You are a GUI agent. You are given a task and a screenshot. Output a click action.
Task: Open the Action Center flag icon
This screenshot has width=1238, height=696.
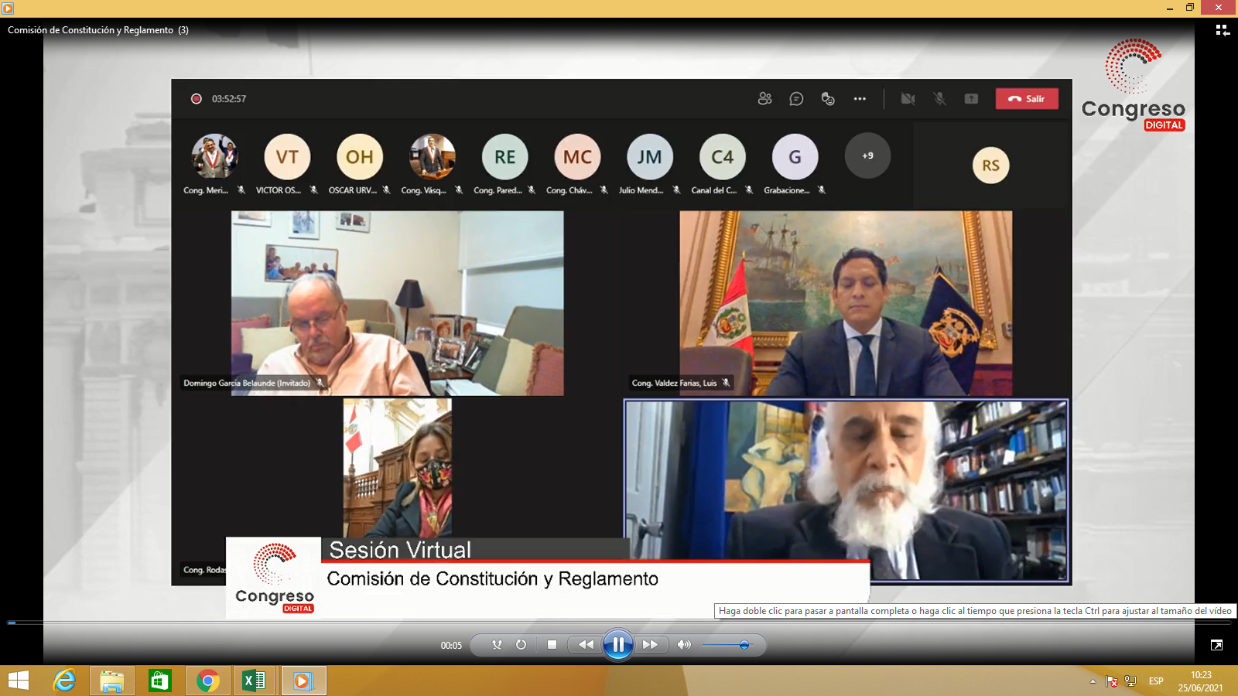point(1112,681)
